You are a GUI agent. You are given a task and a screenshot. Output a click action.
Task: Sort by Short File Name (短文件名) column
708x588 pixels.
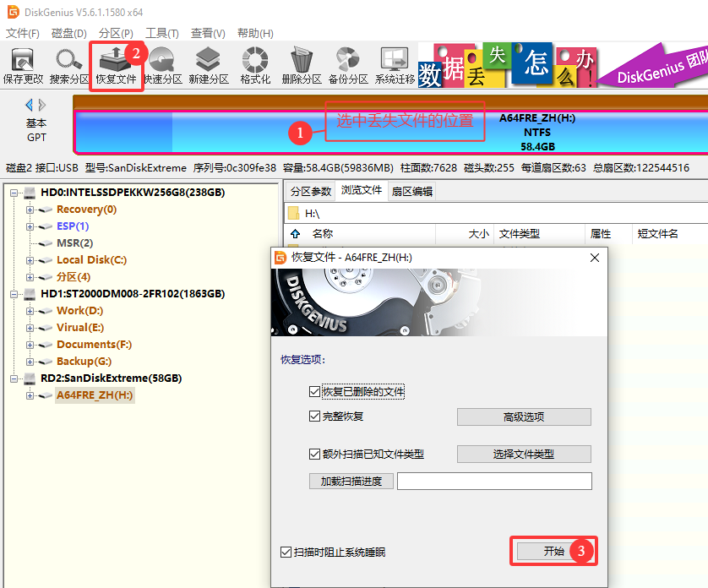click(657, 233)
